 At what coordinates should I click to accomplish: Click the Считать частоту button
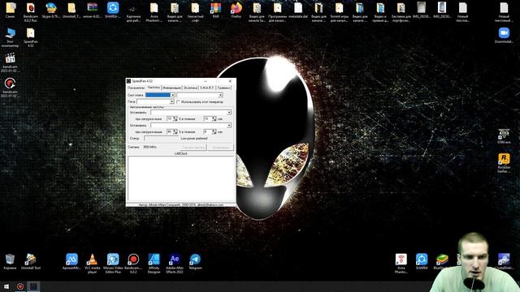(x=193, y=148)
